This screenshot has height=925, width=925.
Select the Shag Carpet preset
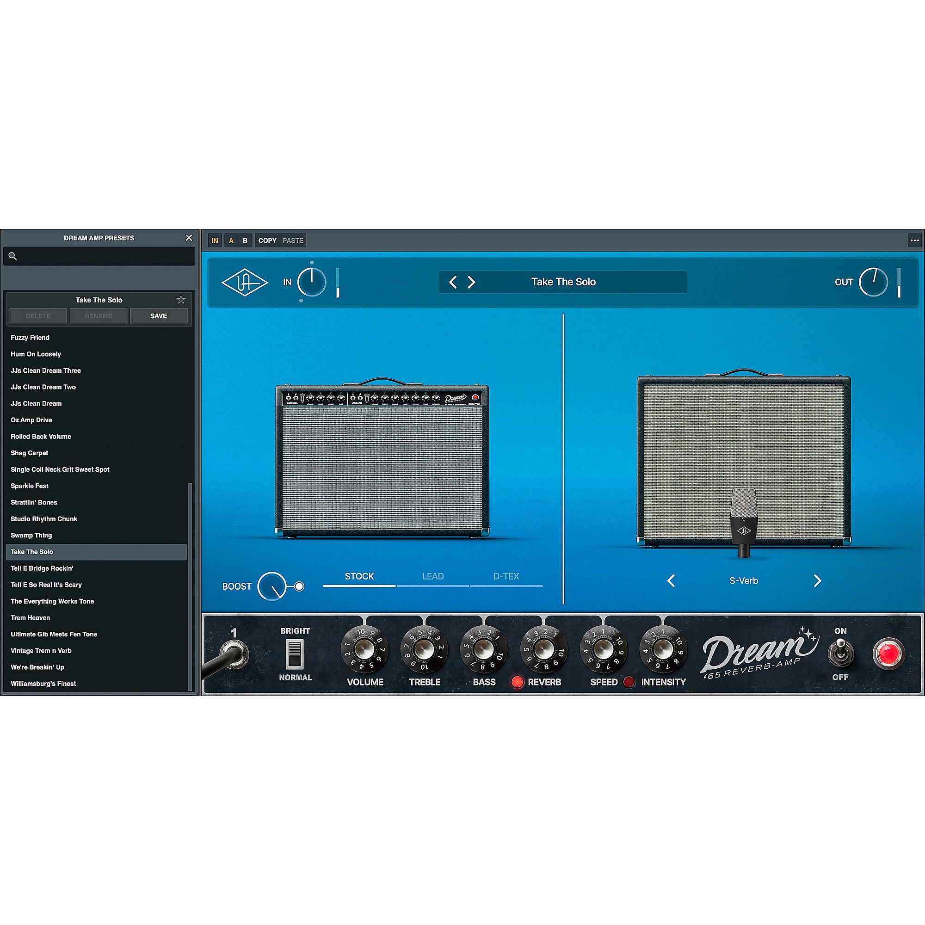pos(96,453)
